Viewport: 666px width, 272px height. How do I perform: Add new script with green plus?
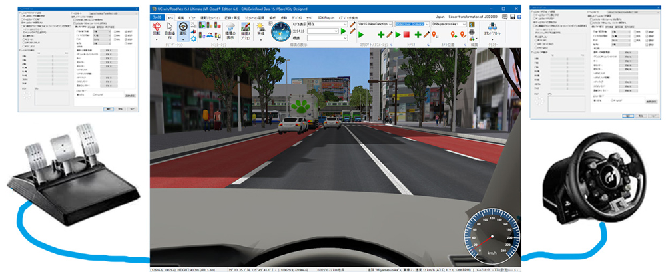(x=381, y=35)
